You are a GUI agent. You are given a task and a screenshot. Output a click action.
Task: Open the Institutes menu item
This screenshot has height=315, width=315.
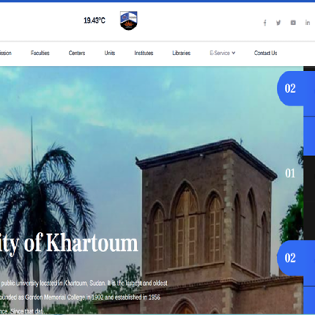pos(144,53)
